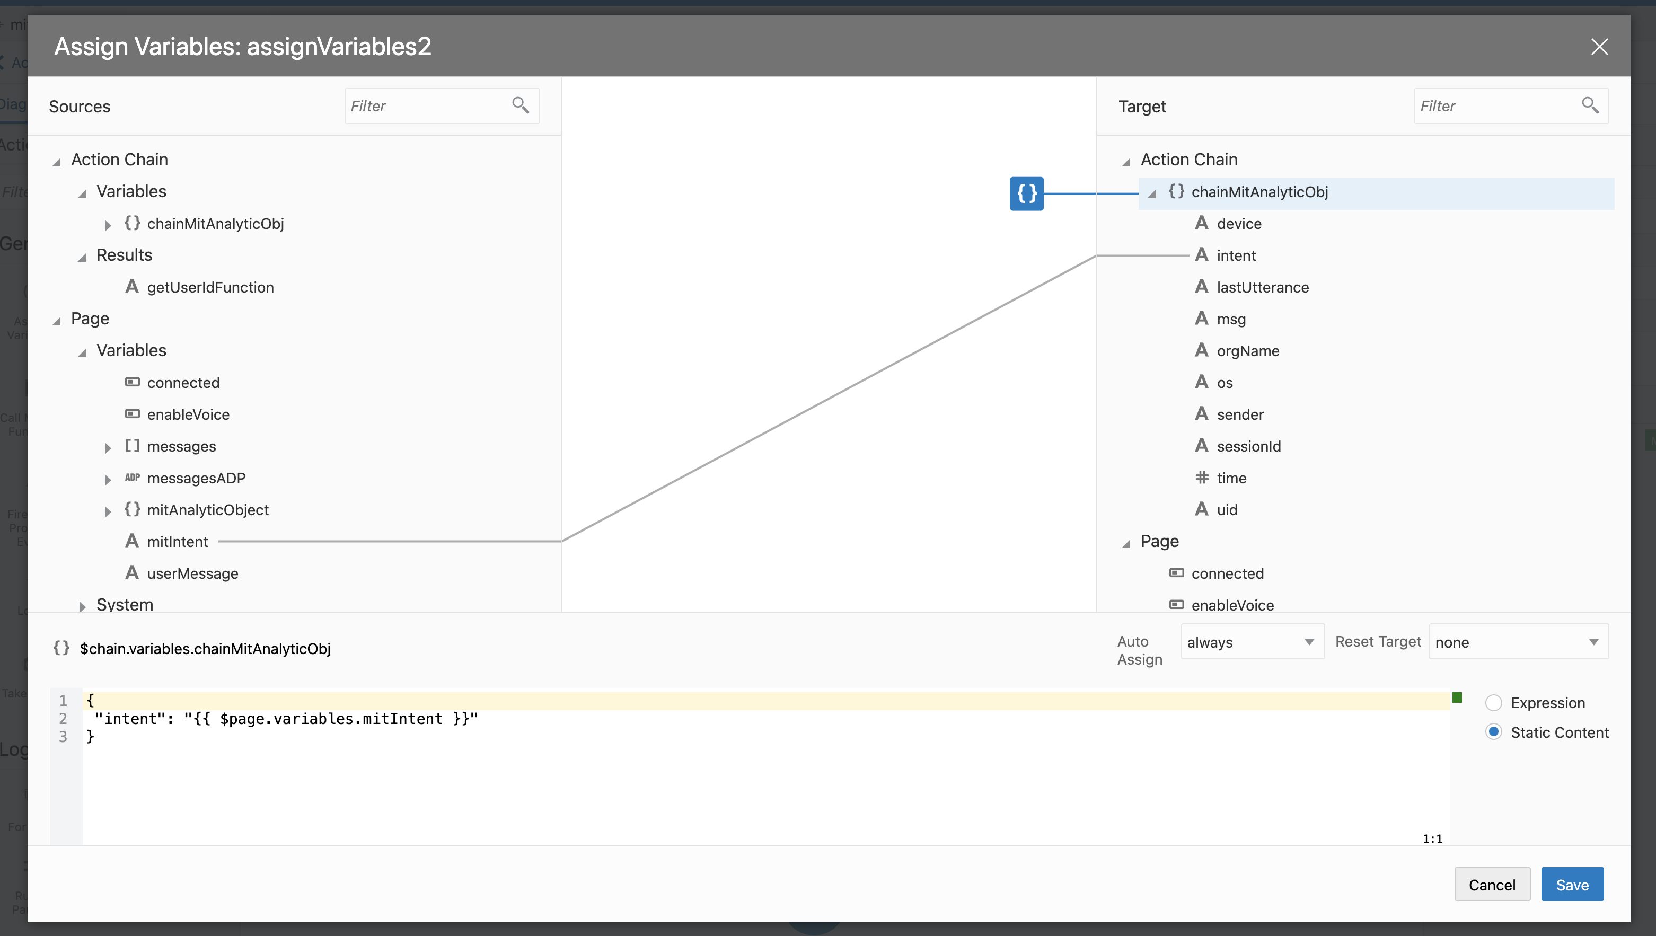Viewport: 1656px width, 936px height.
Task: Click the object icon beside mitAnalyticObject
Action: click(132, 509)
